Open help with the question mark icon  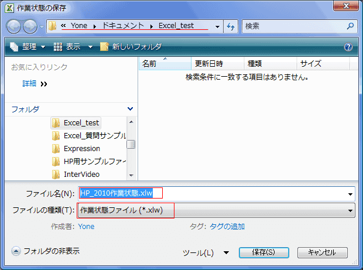coord(348,47)
